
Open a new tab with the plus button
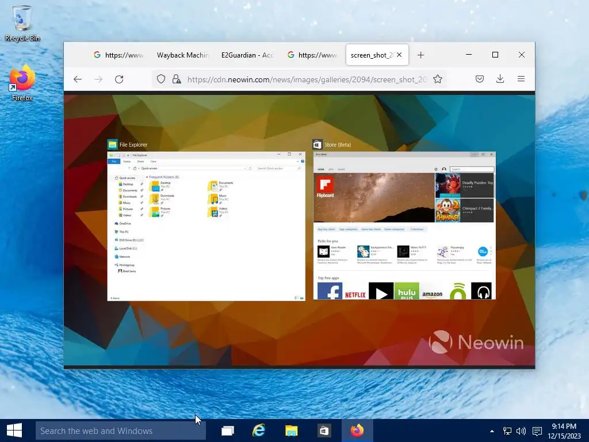420,55
